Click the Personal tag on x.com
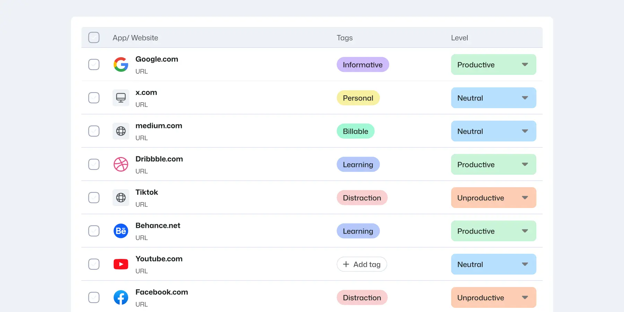The image size is (624, 312). (x=358, y=98)
